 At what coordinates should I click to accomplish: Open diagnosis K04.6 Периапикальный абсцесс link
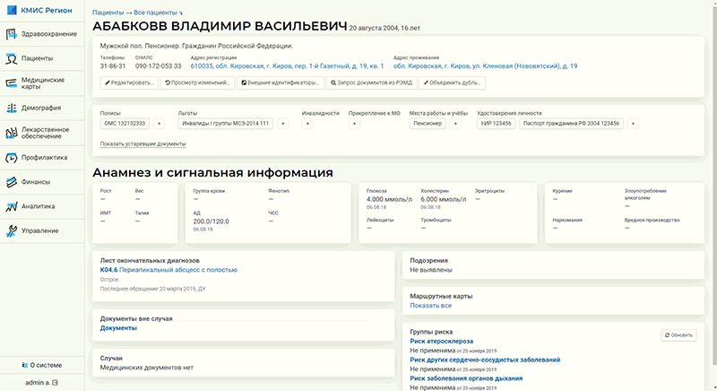pyautogui.click(x=168, y=270)
